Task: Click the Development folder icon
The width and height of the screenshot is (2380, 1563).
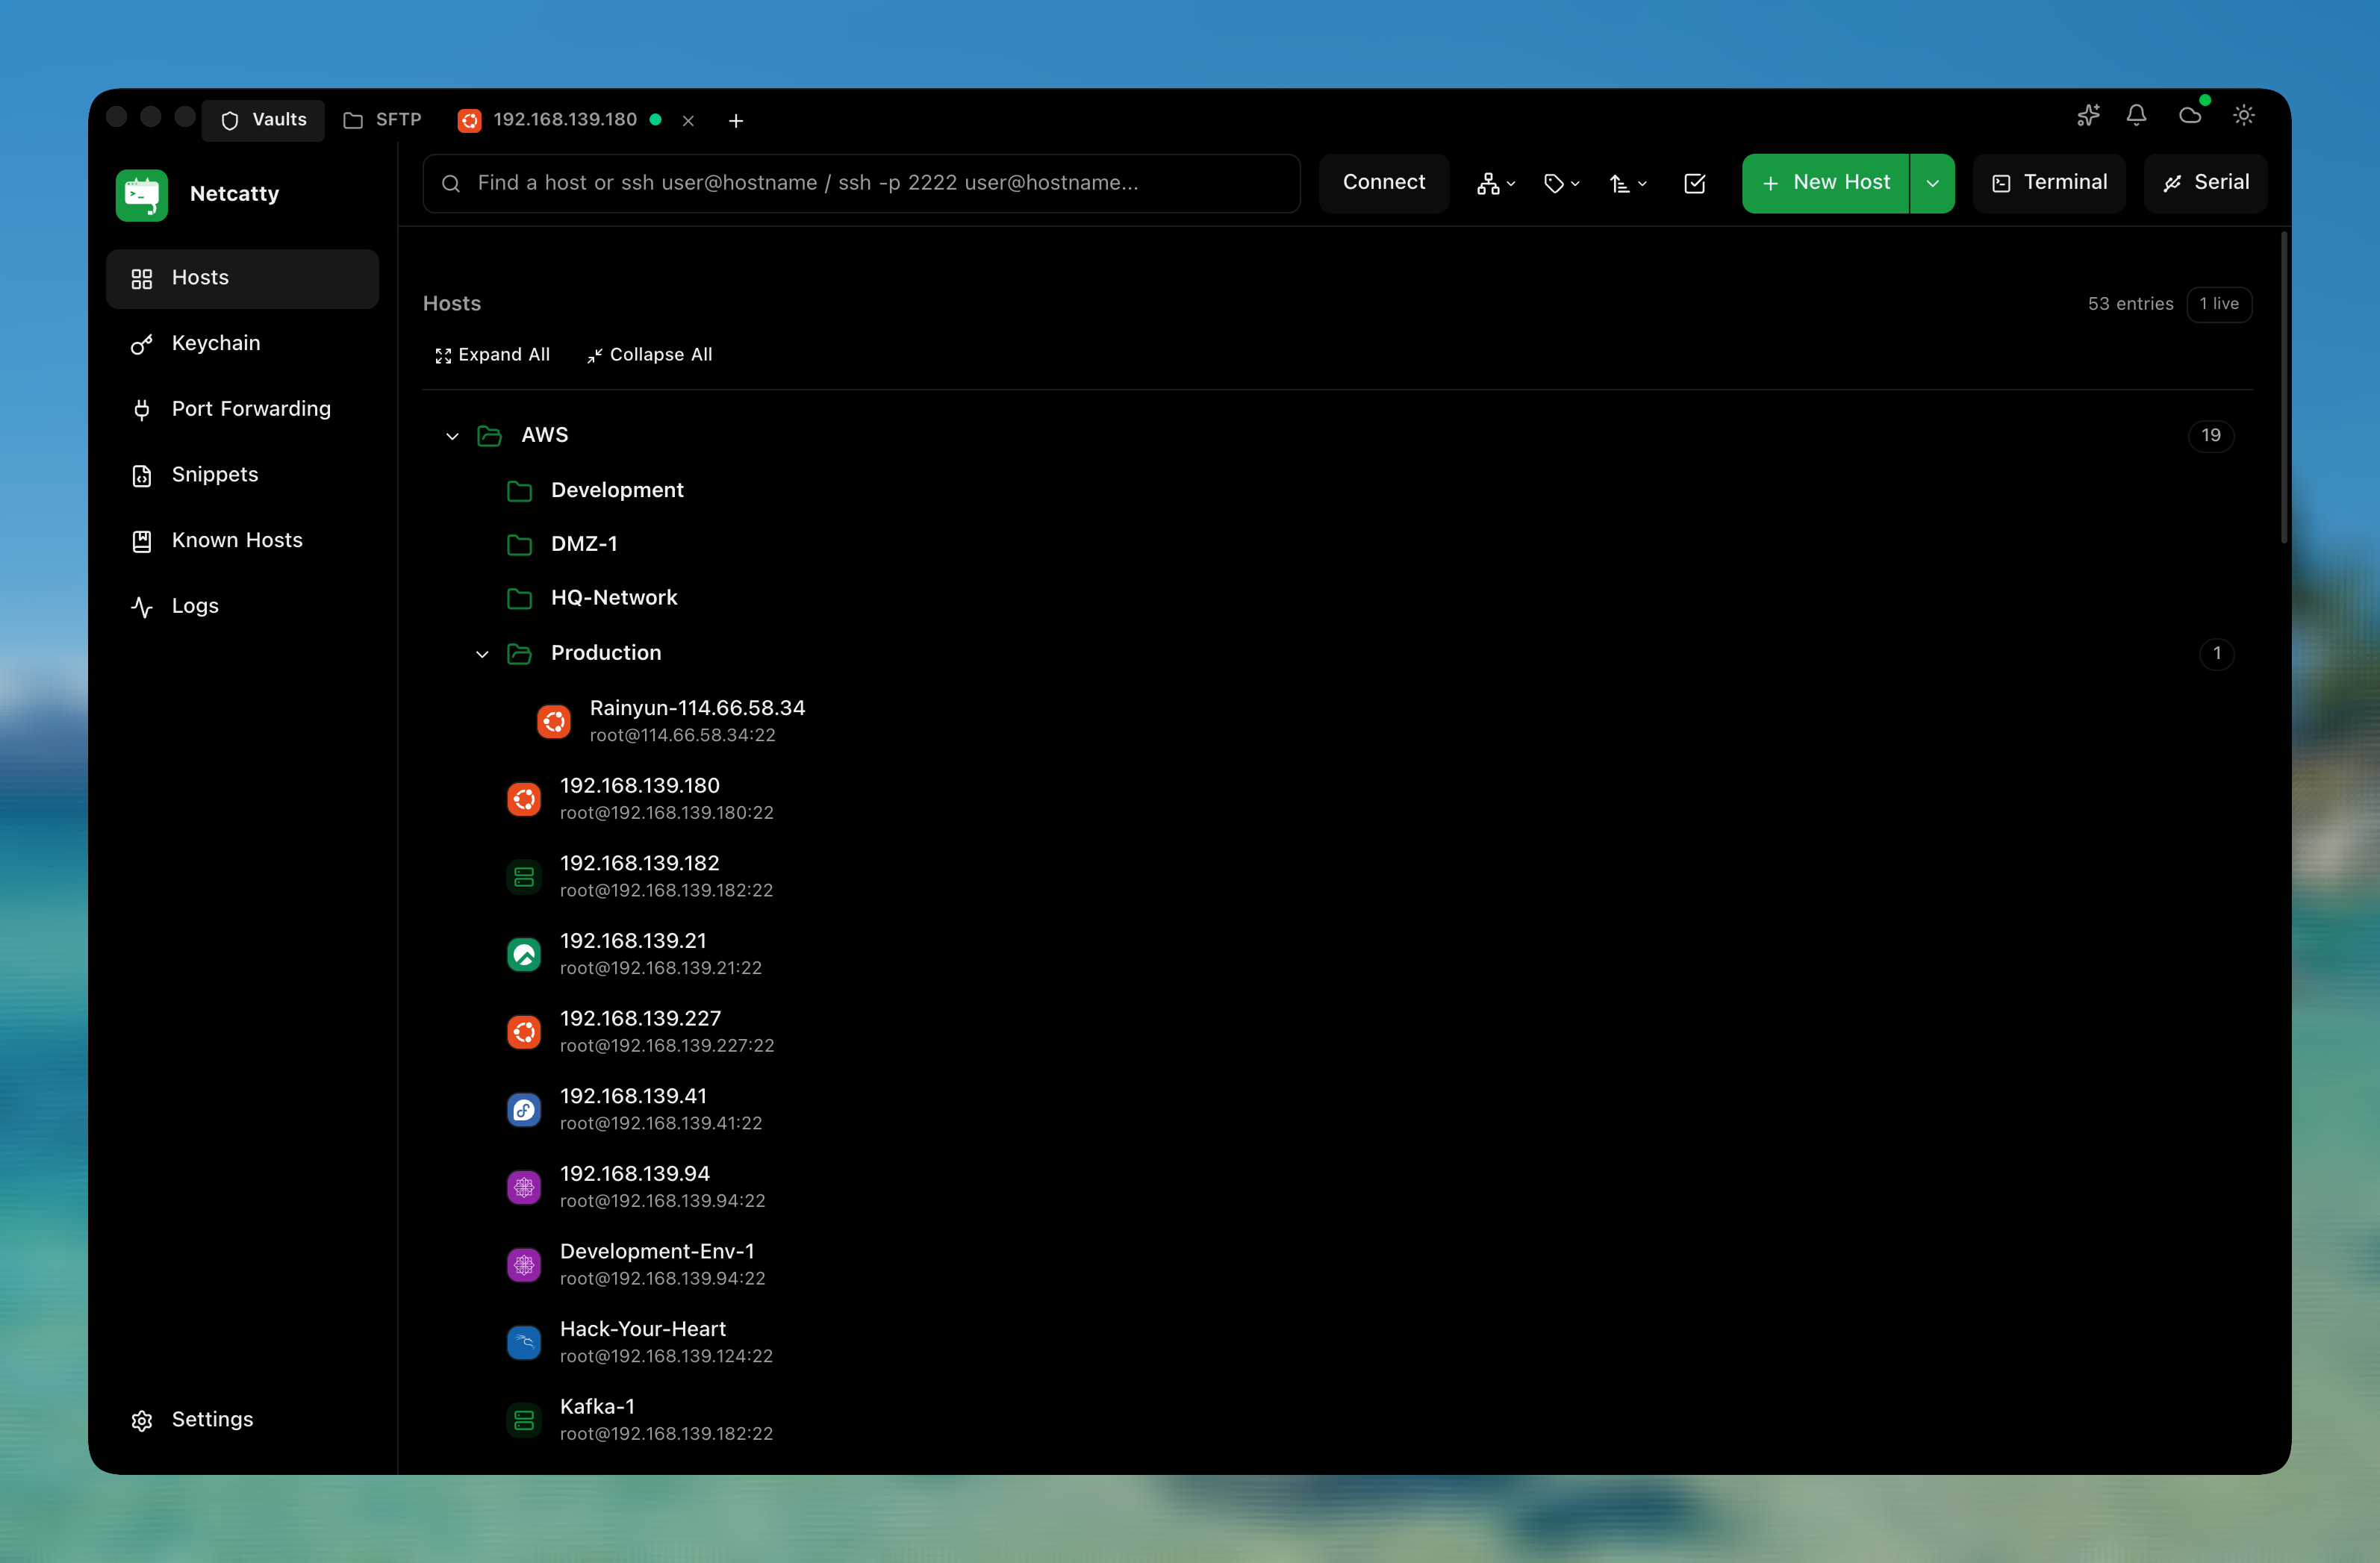Action: 519,491
